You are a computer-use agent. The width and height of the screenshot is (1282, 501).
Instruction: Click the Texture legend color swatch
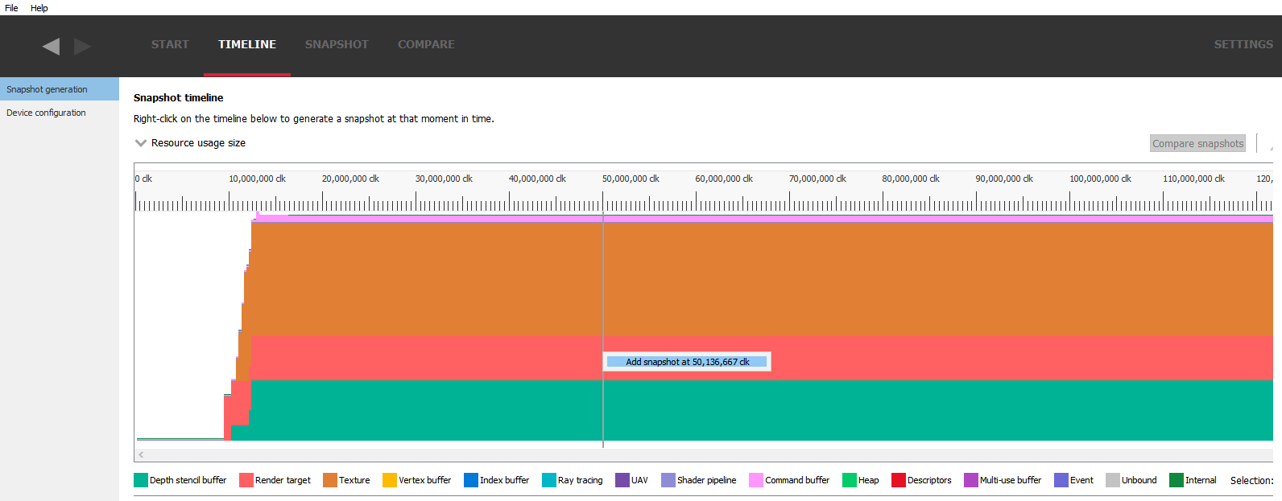coord(330,480)
